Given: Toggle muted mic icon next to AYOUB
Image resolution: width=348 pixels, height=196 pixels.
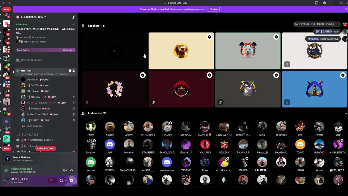Looking at the screenshot, I should pos(74,120).
